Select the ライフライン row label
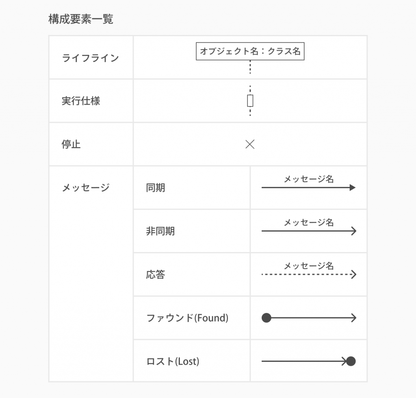The height and width of the screenshot is (398, 416). [x=90, y=58]
